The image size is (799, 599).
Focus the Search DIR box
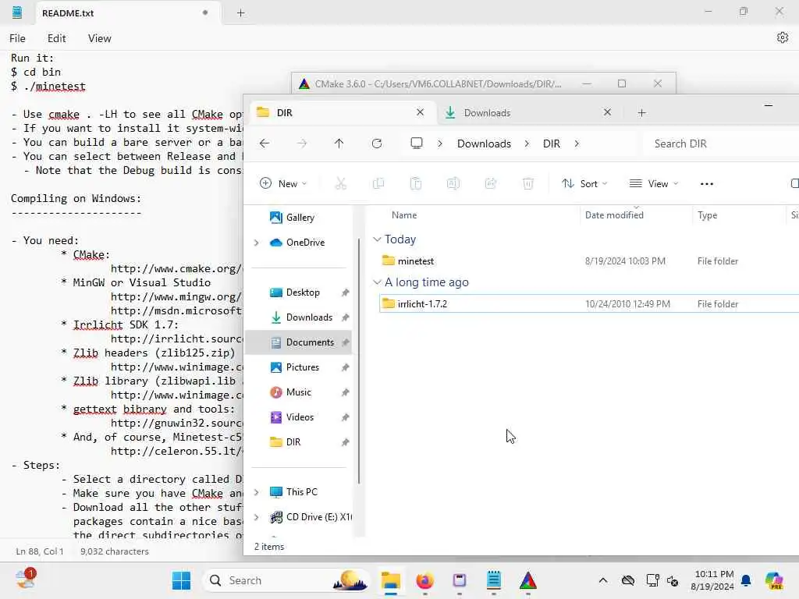(721, 144)
